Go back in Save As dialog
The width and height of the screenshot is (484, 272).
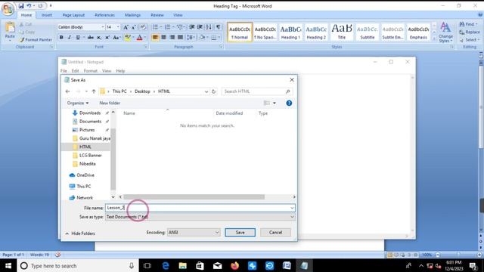coord(67,91)
